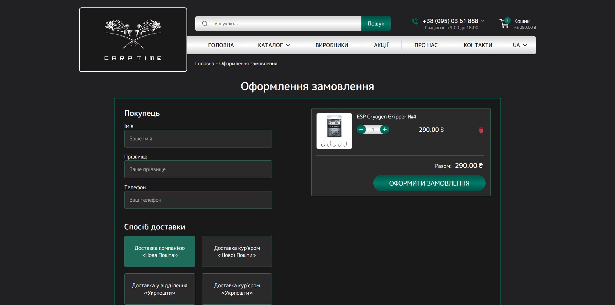Click the «Покупець» section heading
This screenshot has width=615, height=305.
coord(142,113)
